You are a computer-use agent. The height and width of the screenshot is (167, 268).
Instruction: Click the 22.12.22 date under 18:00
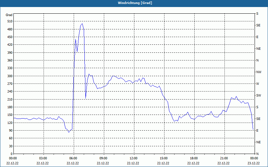pyautogui.click(x=193, y=163)
